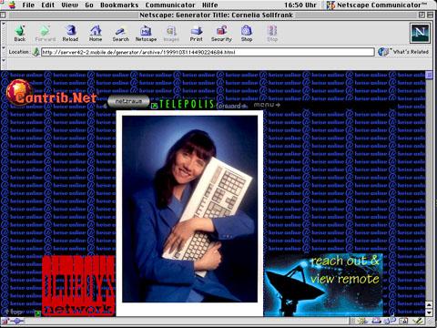The height and width of the screenshot is (328, 437).
Task: Click the My Netscape toolbar button
Action: pos(146,34)
